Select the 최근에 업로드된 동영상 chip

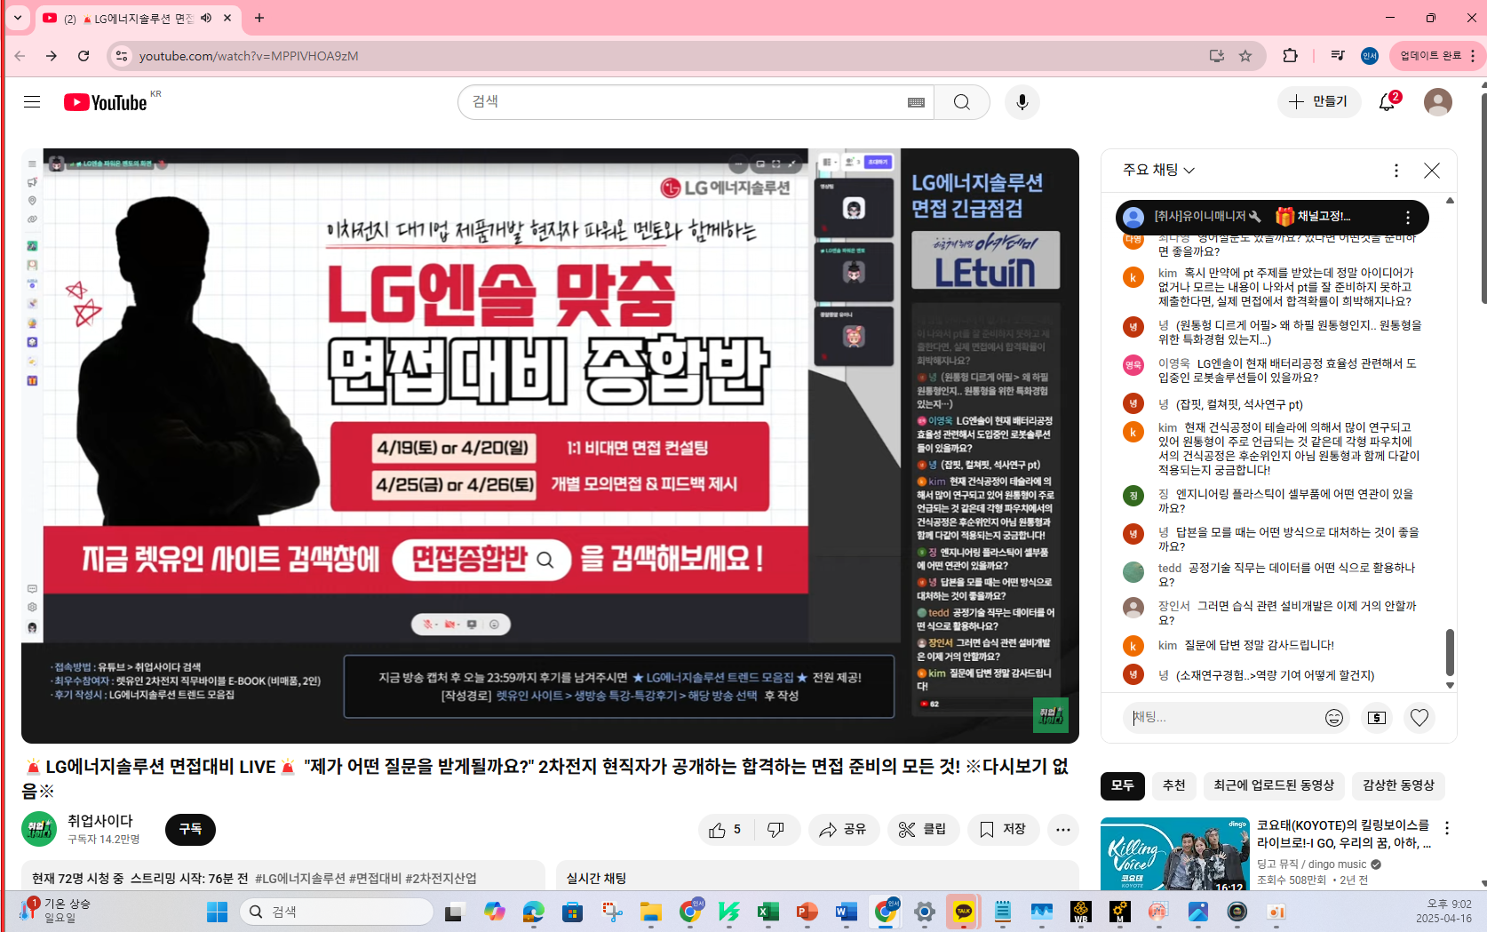click(1273, 785)
